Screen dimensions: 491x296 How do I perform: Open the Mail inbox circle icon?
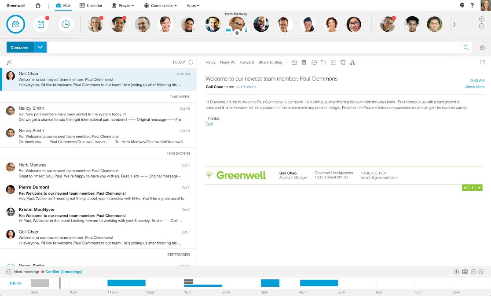point(15,24)
